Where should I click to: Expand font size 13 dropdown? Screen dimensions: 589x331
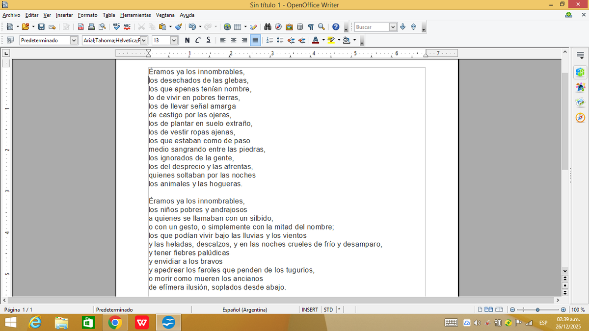(174, 40)
